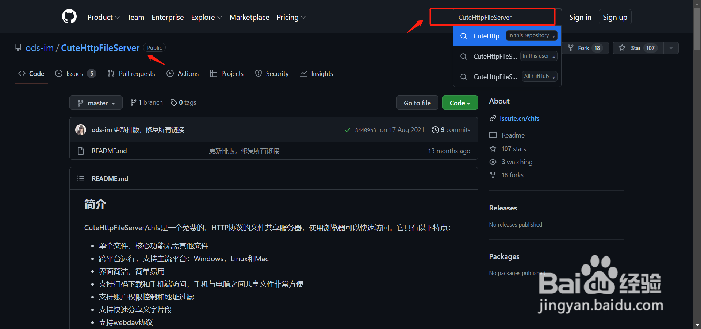Switch to the Security tab

tap(272, 74)
